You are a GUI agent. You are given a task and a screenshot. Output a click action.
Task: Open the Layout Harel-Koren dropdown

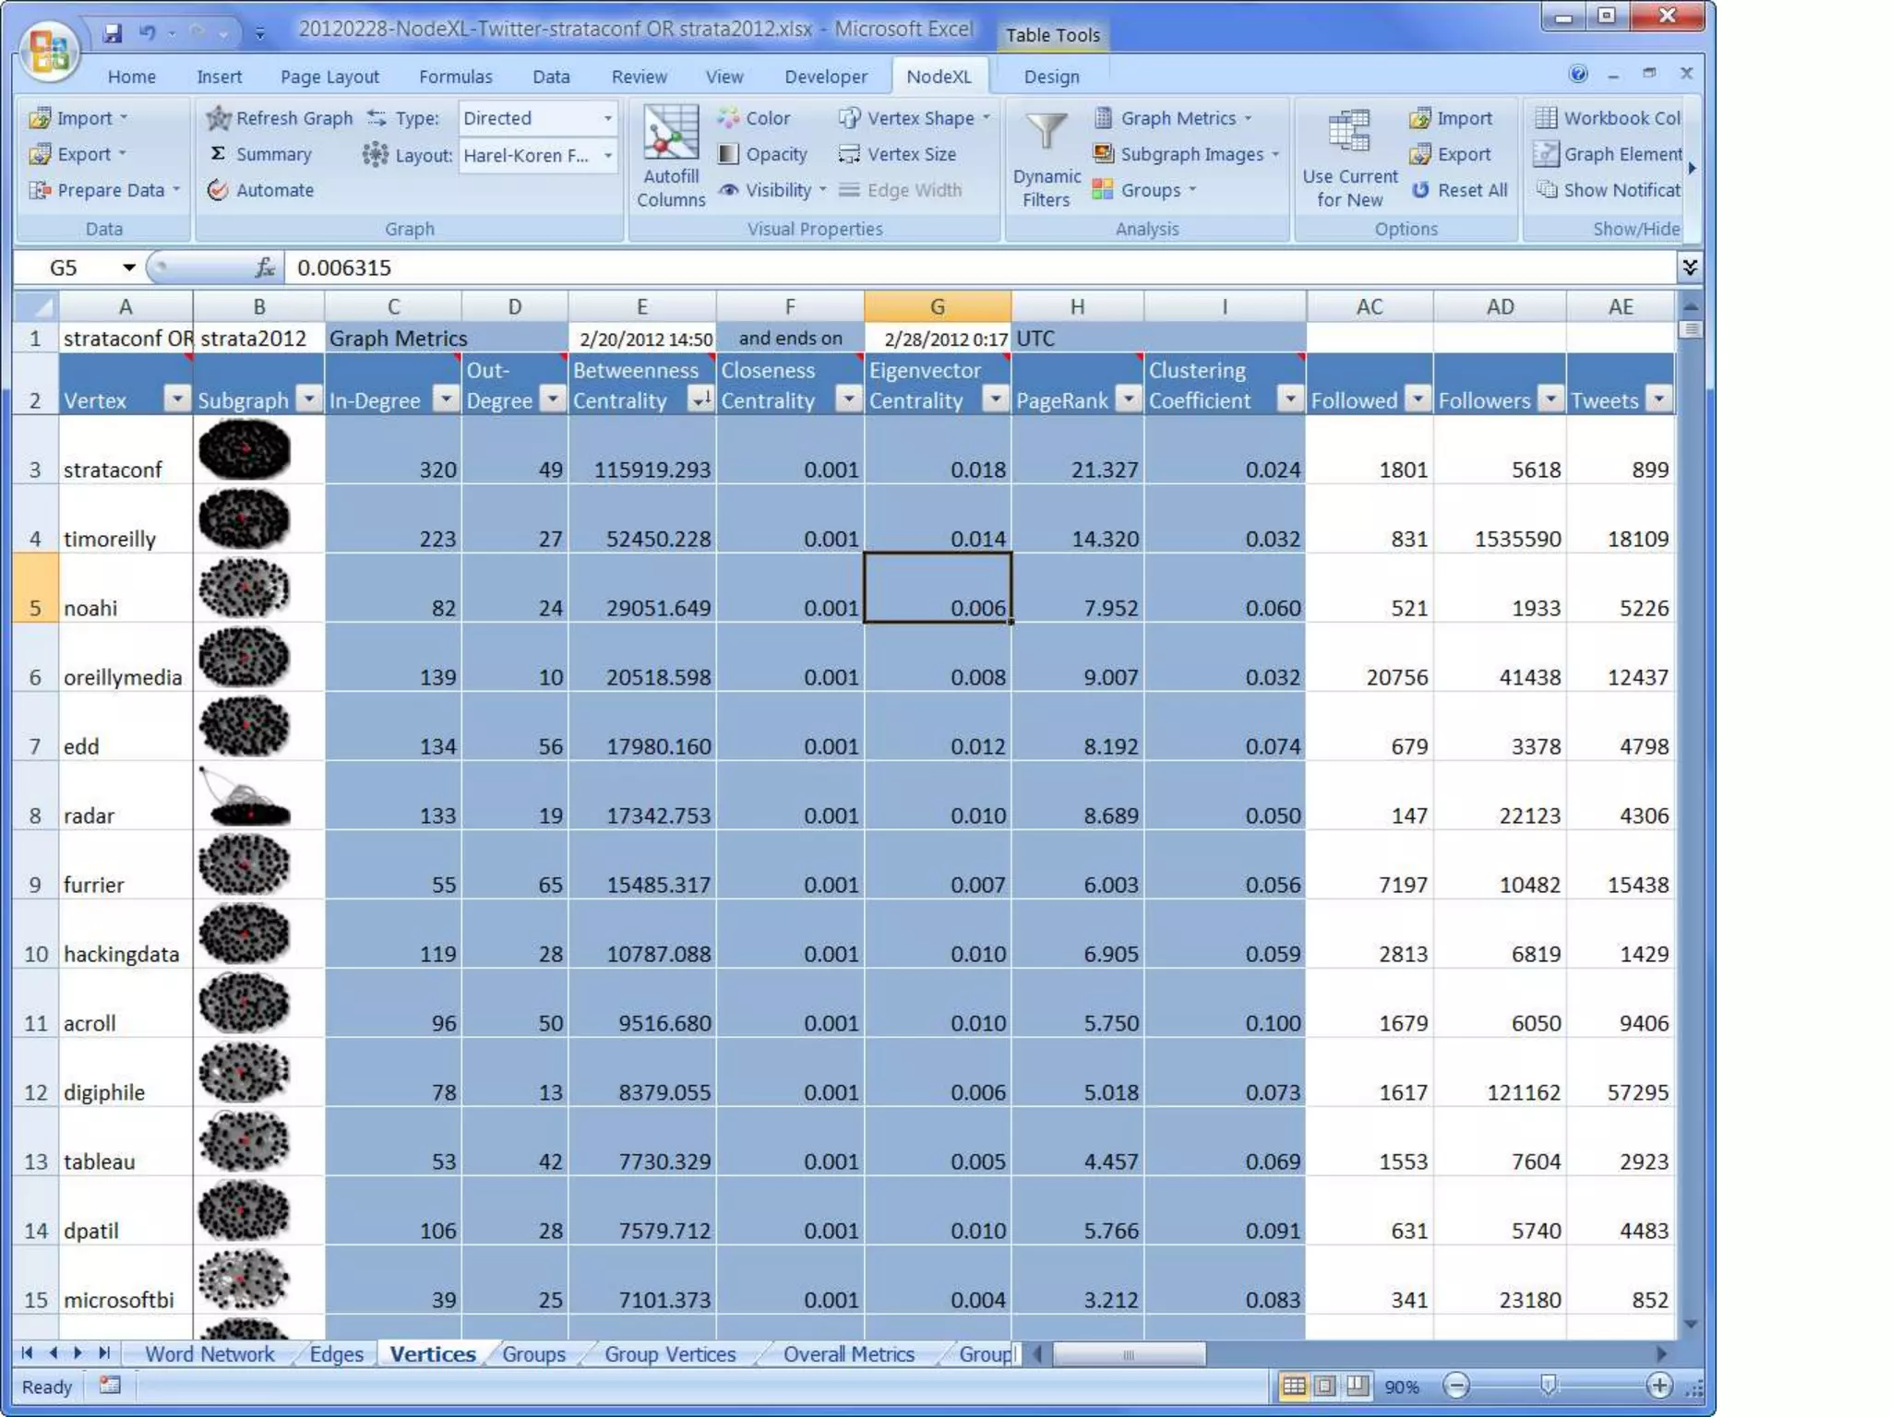[x=607, y=155]
